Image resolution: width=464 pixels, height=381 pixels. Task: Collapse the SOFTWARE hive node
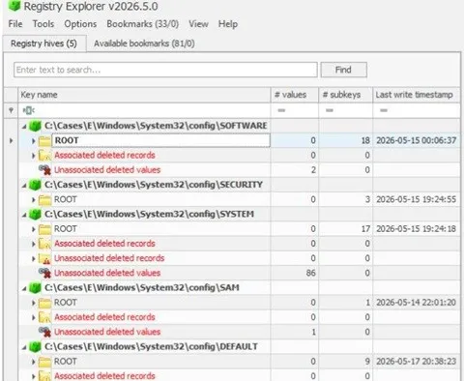tap(24, 127)
